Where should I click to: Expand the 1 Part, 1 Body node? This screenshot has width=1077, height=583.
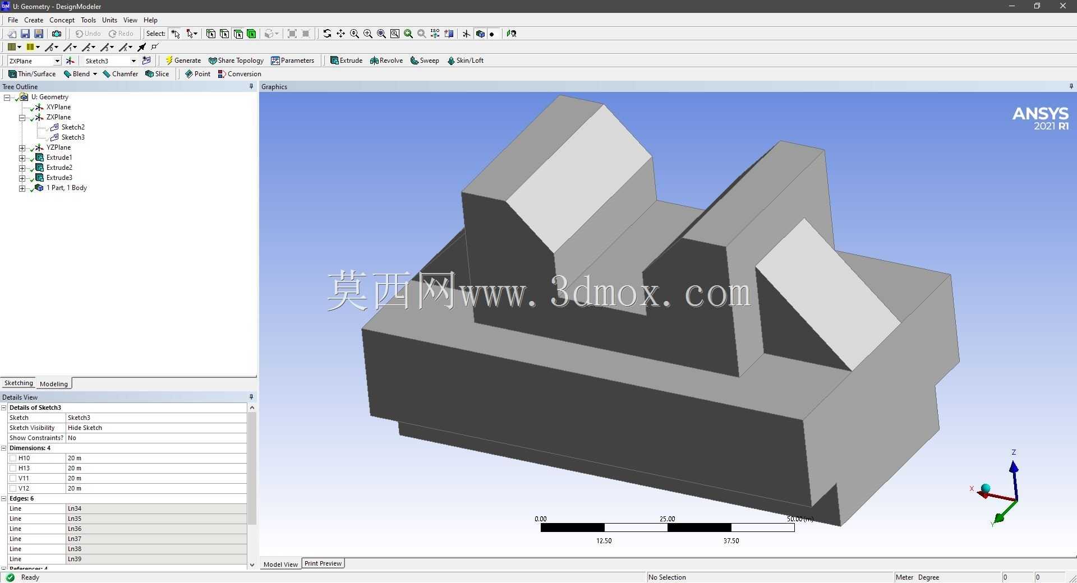pos(22,188)
